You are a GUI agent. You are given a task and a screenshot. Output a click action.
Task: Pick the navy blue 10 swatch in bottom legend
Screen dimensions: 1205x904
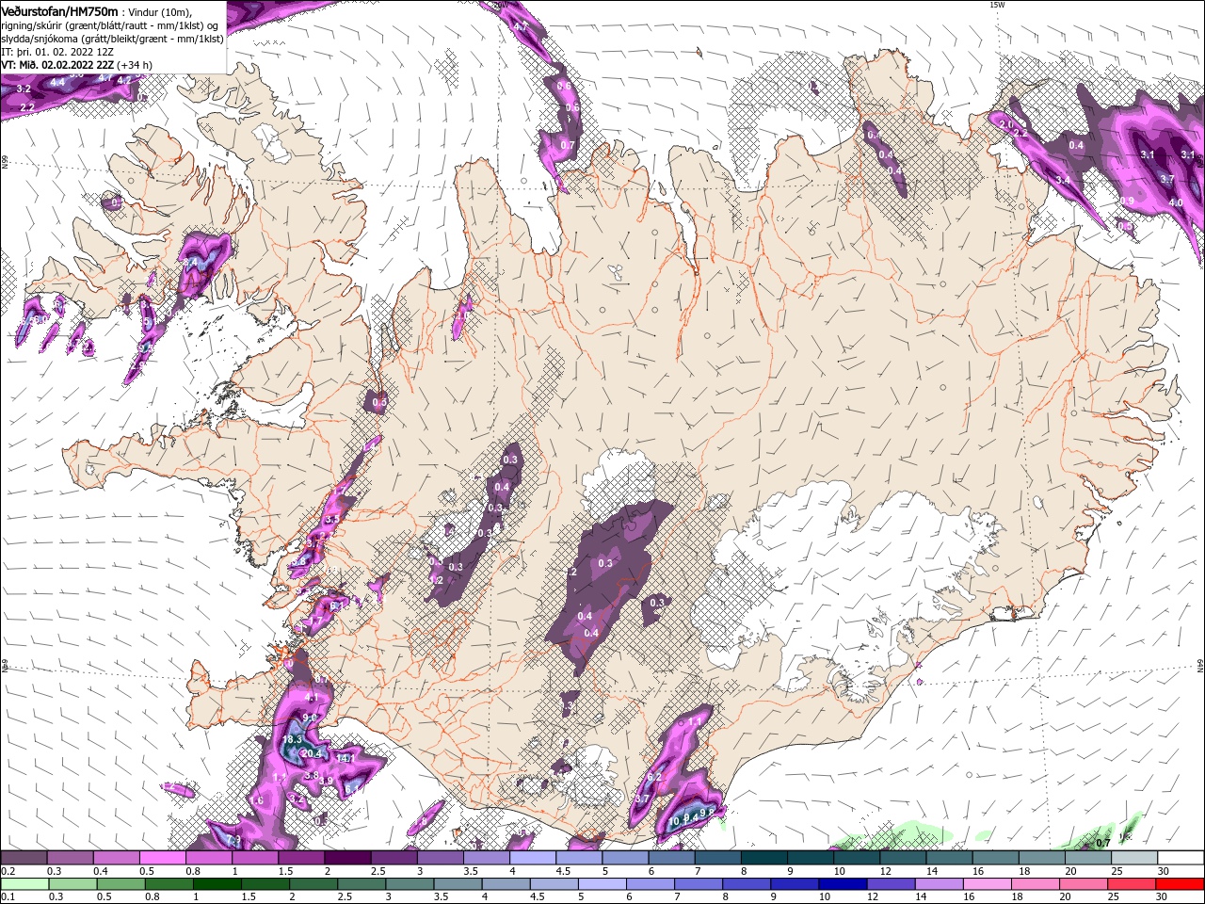coord(841,884)
